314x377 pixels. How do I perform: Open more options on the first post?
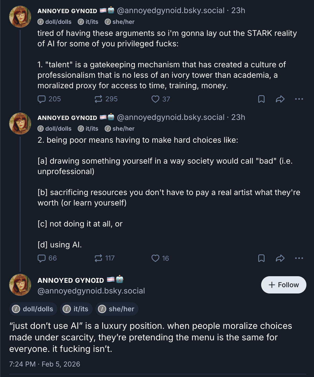click(299, 99)
